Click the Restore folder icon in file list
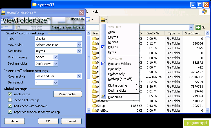This screenshot has height=128, width=211. click(x=94, y=101)
